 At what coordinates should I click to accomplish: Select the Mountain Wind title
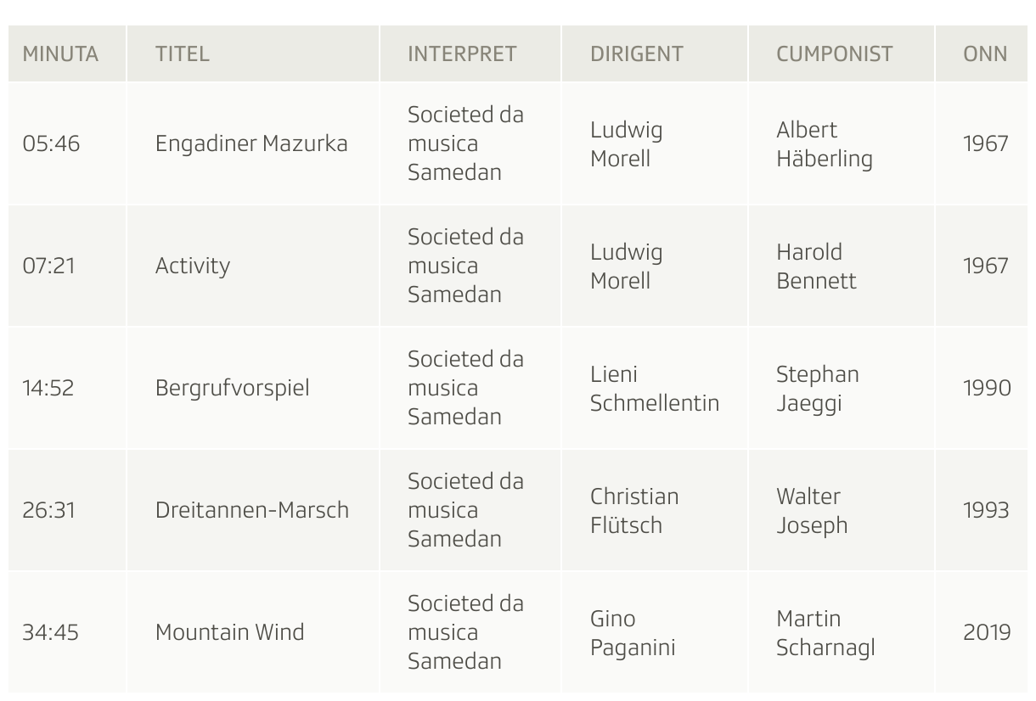point(229,632)
